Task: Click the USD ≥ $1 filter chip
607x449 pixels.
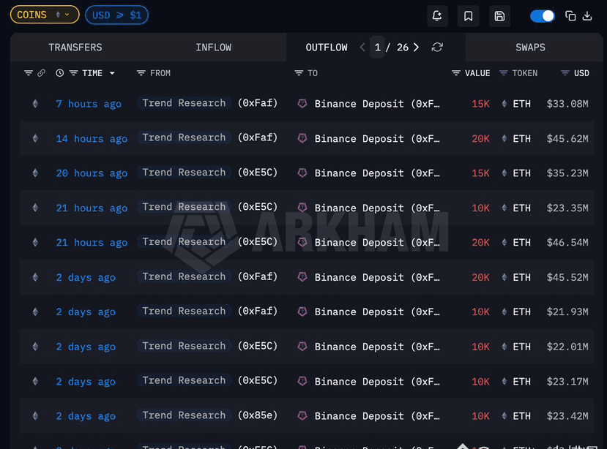Action: 116,15
